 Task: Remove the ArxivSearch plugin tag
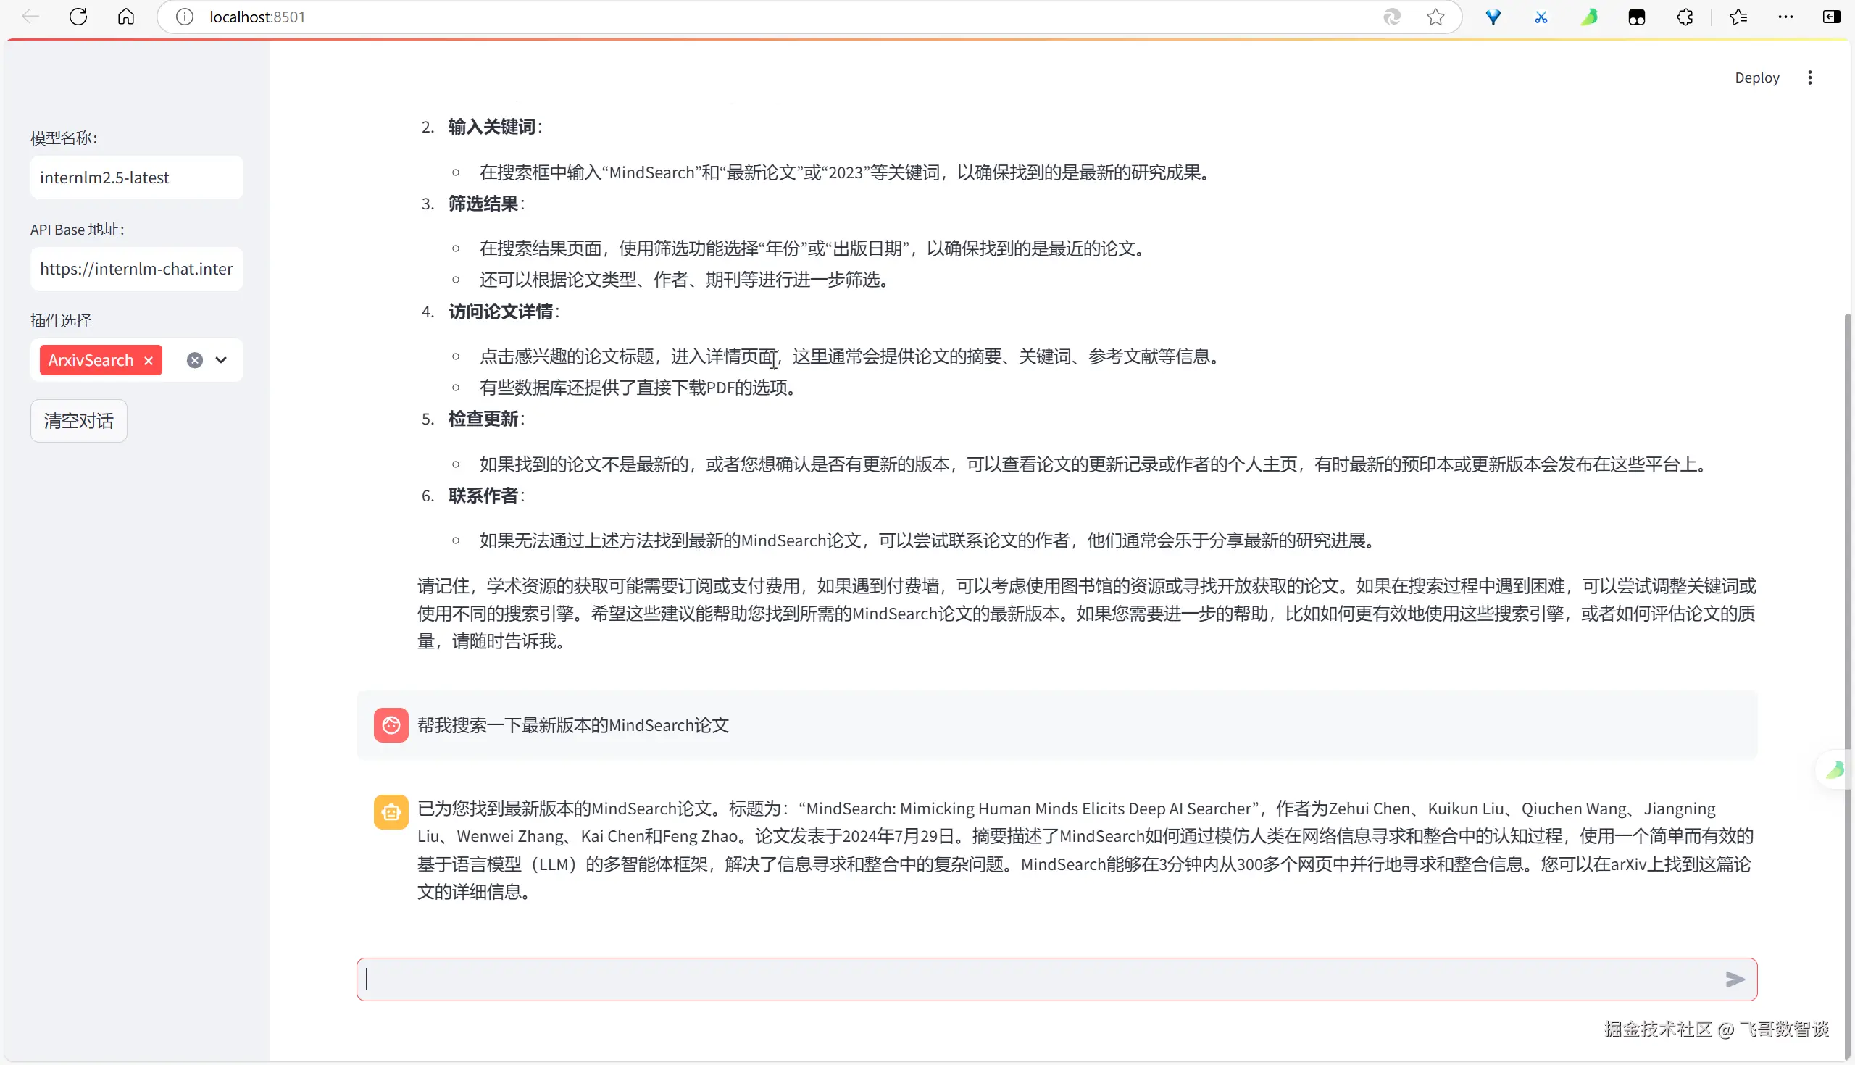(149, 361)
